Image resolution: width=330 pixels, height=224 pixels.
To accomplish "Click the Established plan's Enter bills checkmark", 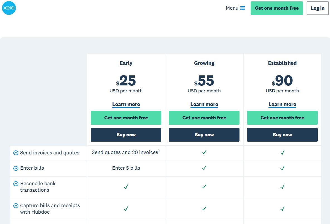I will 282,168.
